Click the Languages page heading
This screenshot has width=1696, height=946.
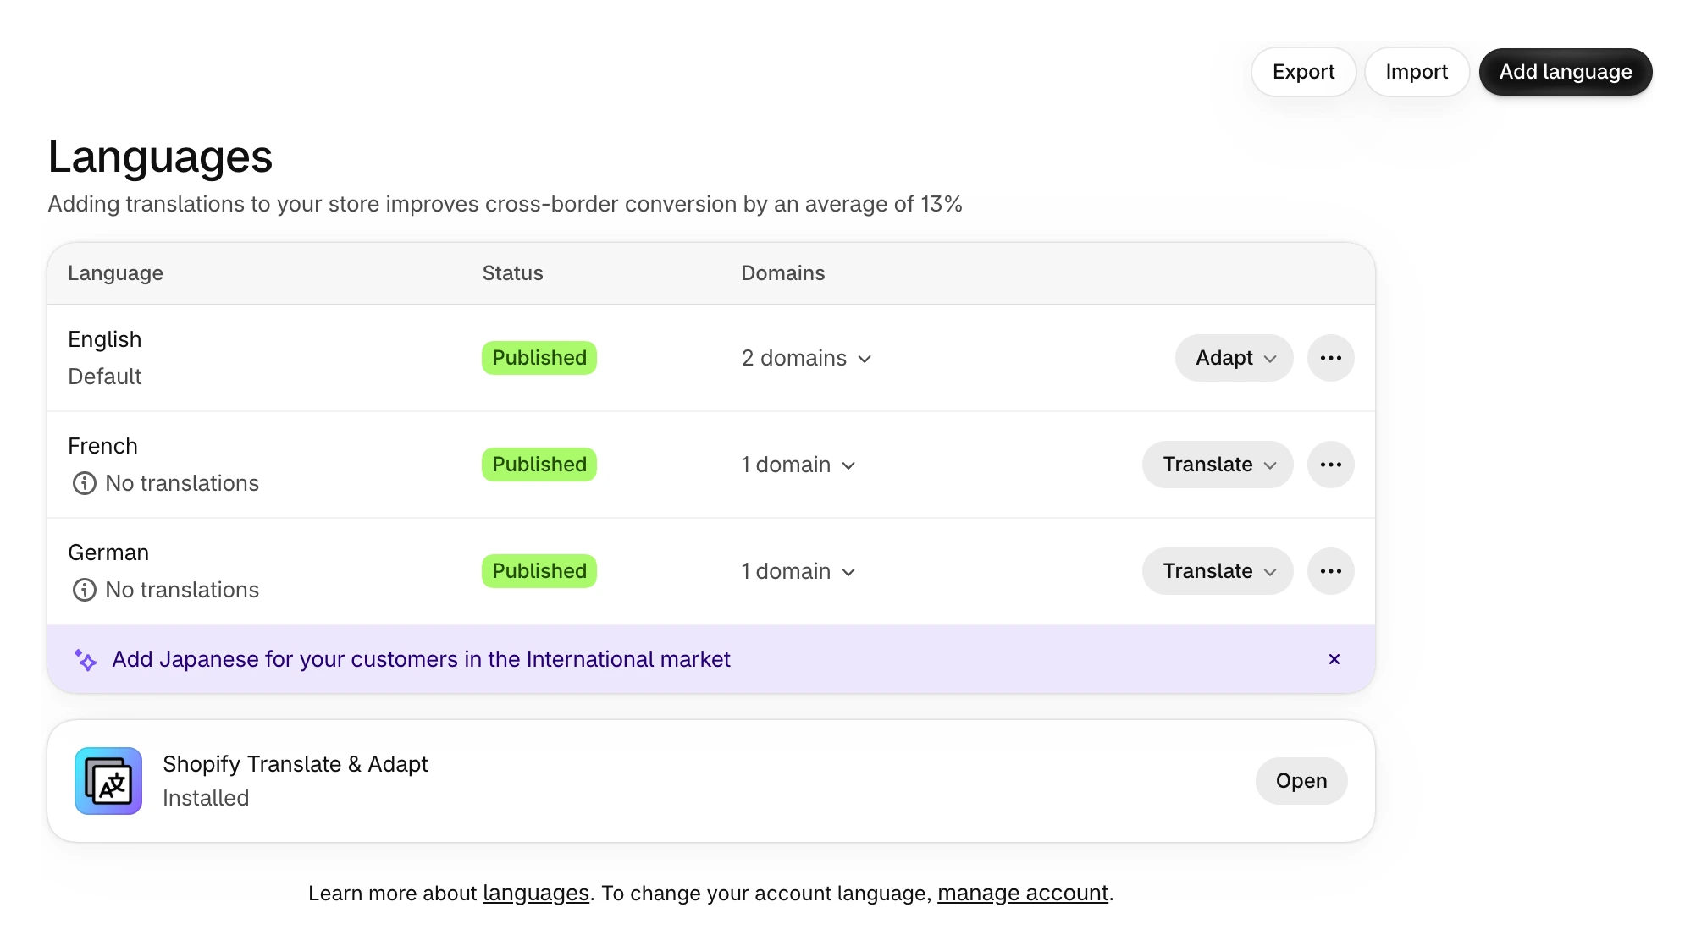pyautogui.click(x=160, y=157)
